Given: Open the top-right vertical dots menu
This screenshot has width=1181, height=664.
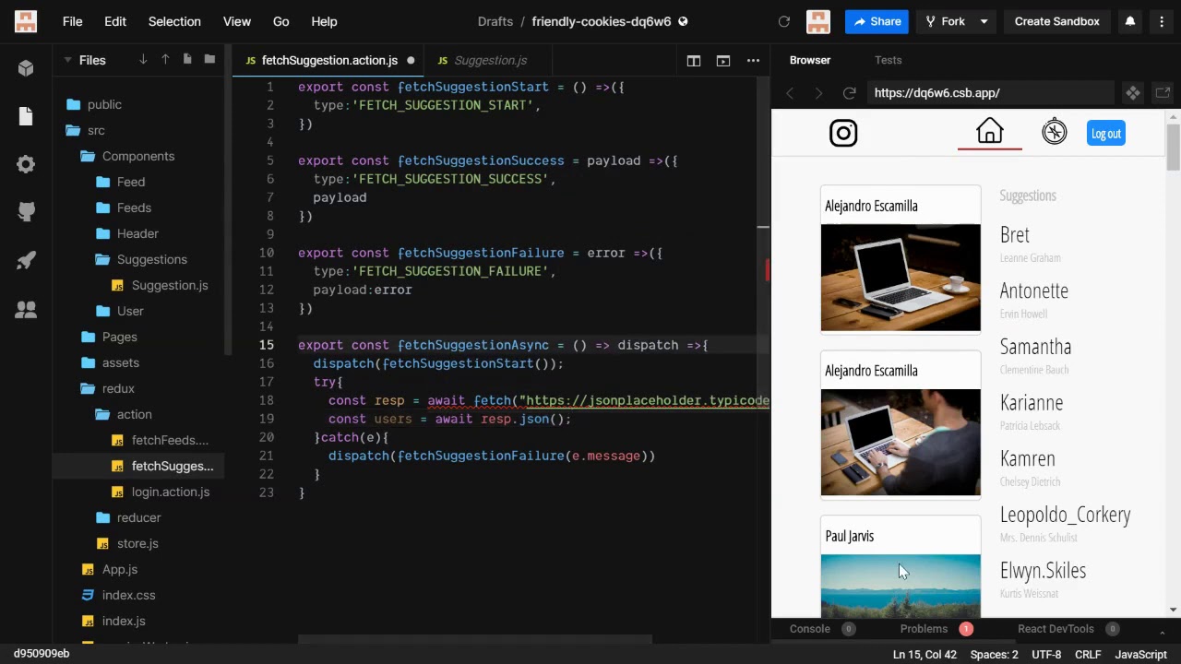Looking at the screenshot, I should [1162, 21].
